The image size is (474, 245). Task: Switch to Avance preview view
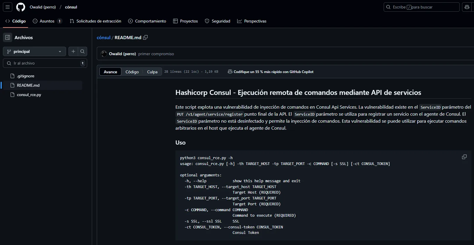(110, 72)
